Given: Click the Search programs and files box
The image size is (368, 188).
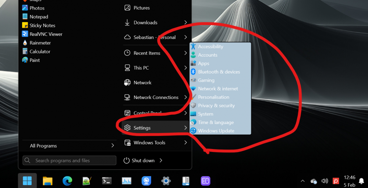Looking at the screenshot, I should coord(70,160).
